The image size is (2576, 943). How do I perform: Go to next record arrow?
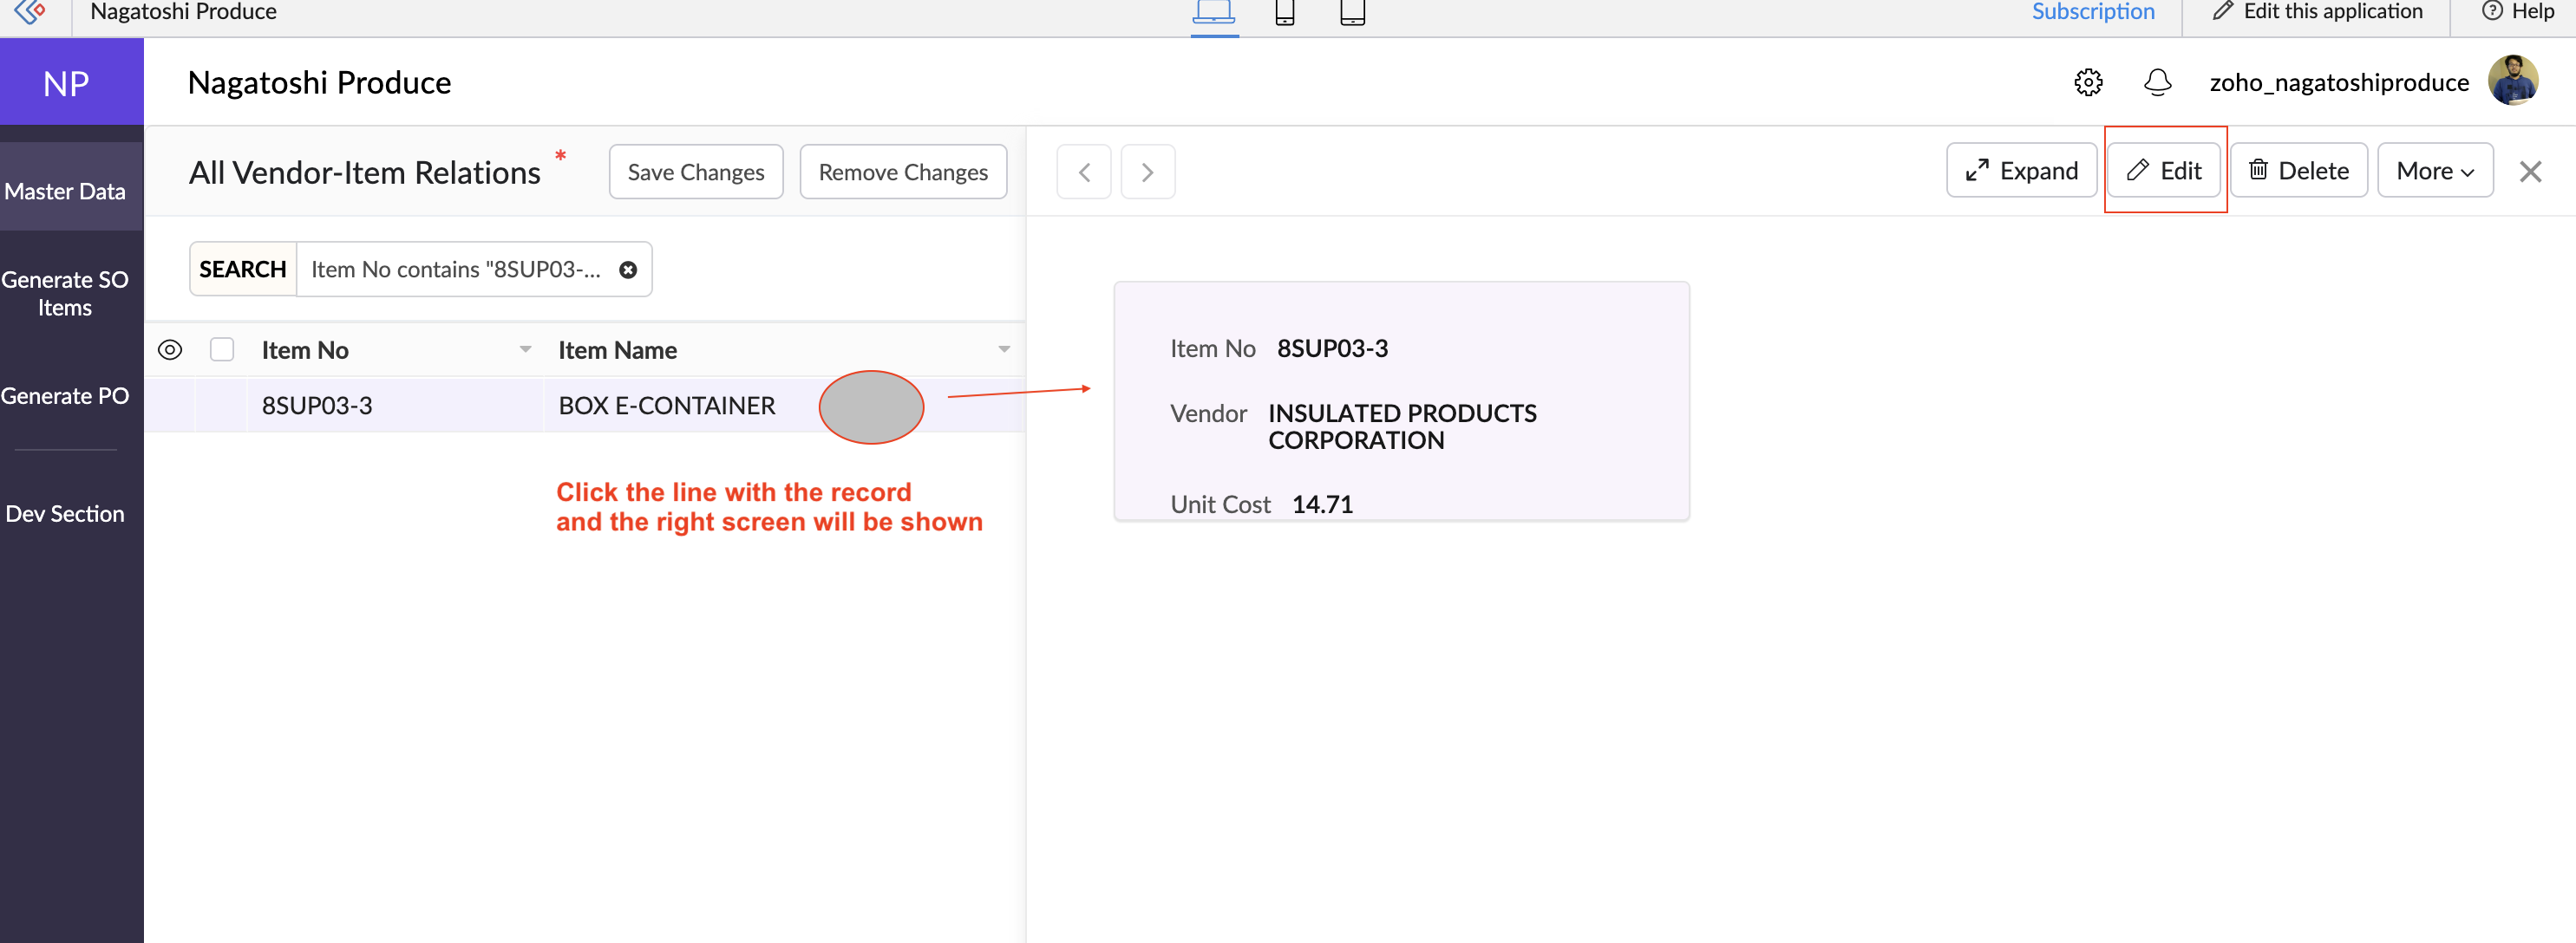point(1147,172)
